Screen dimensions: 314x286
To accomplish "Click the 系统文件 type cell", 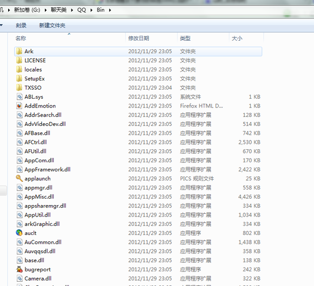I will click(190, 97).
